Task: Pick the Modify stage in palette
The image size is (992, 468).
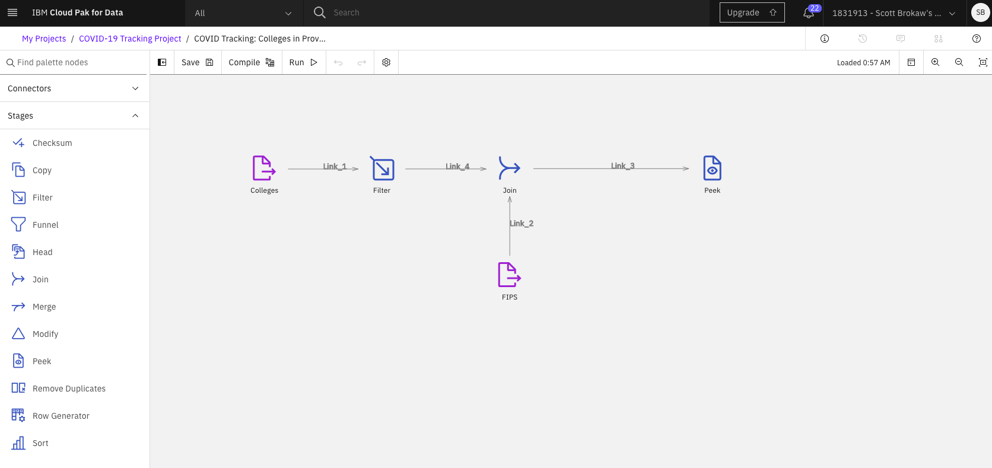Action: tap(75, 334)
